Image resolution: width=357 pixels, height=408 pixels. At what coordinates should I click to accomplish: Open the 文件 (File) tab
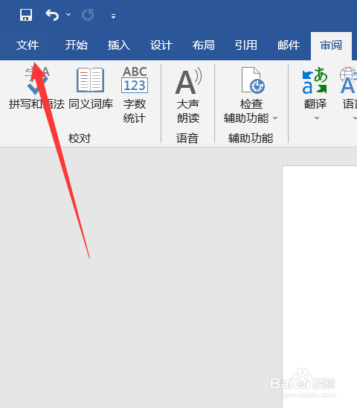(28, 45)
